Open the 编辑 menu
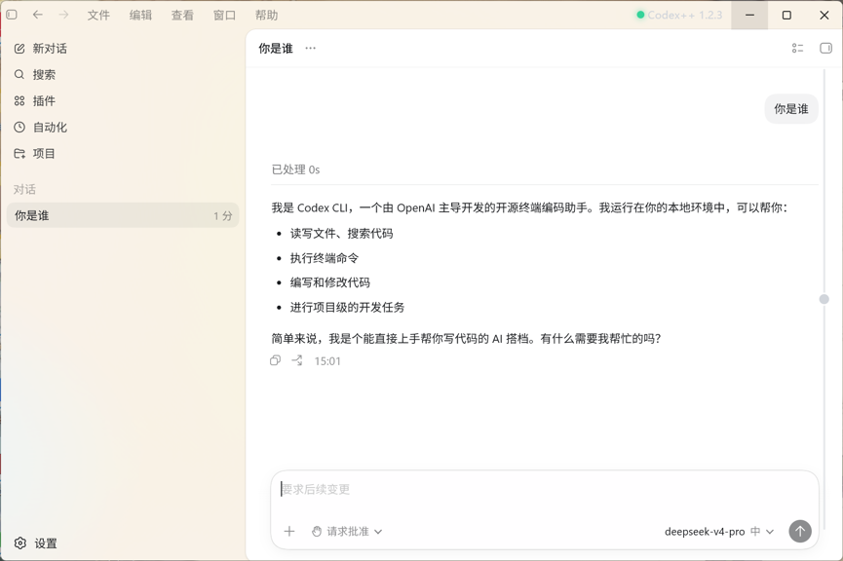This screenshot has height=561, width=843. tap(140, 15)
